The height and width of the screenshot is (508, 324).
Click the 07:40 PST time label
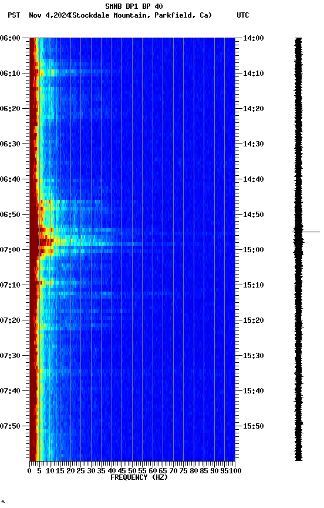(x=10, y=391)
